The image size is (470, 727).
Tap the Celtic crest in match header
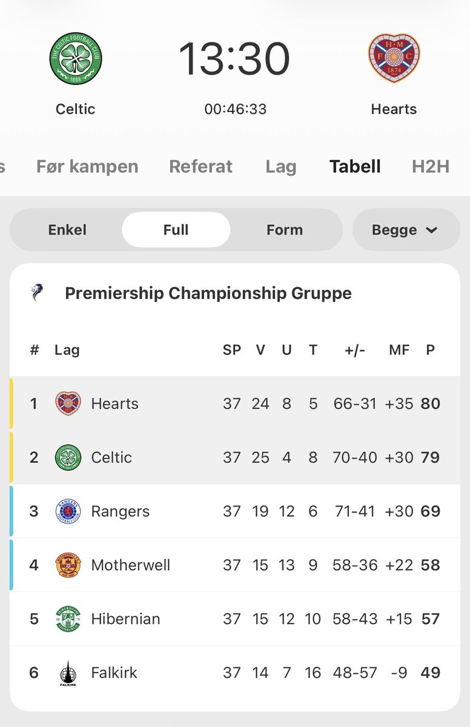(76, 59)
